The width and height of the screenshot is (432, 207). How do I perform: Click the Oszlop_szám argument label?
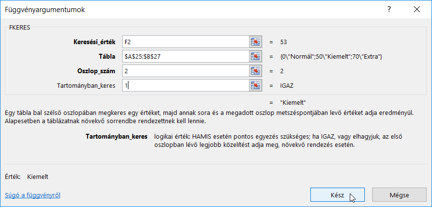click(96, 71)
